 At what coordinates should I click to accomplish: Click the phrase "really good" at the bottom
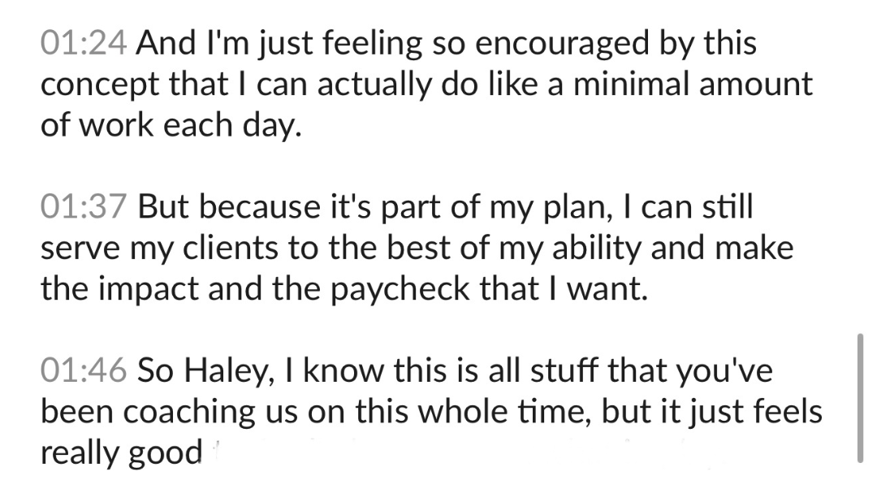pyautogui.click(x=122, y=452)
